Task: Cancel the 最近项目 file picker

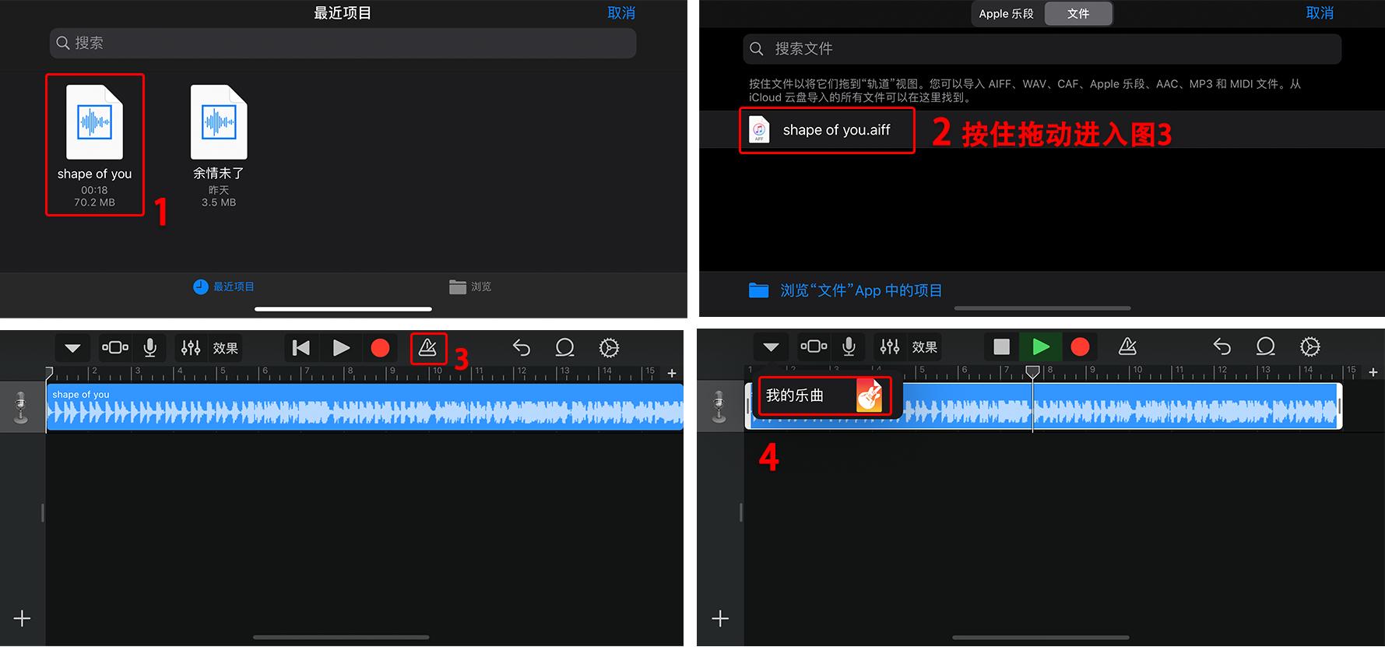Action: tap(621, 12)
